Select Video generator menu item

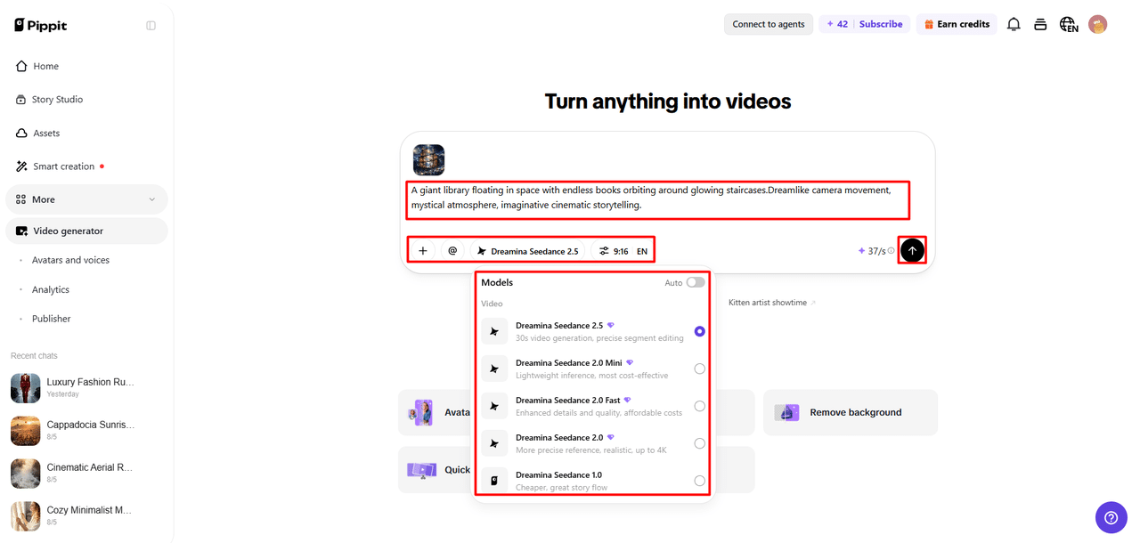tap(86, 231)
